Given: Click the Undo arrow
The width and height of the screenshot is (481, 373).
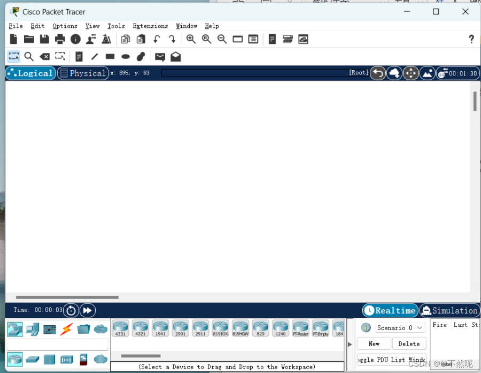Looking at the screenshot, I should (x=157, y=39).
